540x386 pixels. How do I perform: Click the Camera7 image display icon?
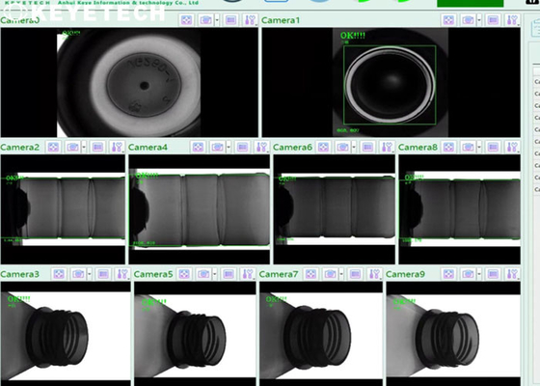(x=355, y=274)
